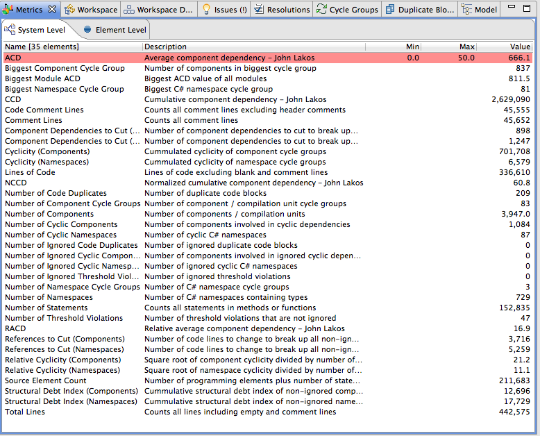This screenshot has height=436, width=540.
Task: Click the Resolutions checklist icon
Action: (259, 10)
